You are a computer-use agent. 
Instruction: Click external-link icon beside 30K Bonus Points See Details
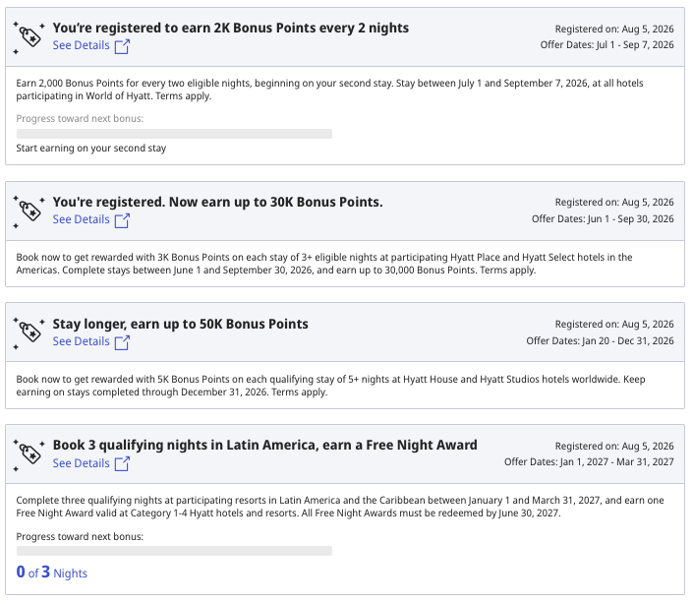[122, 220]
